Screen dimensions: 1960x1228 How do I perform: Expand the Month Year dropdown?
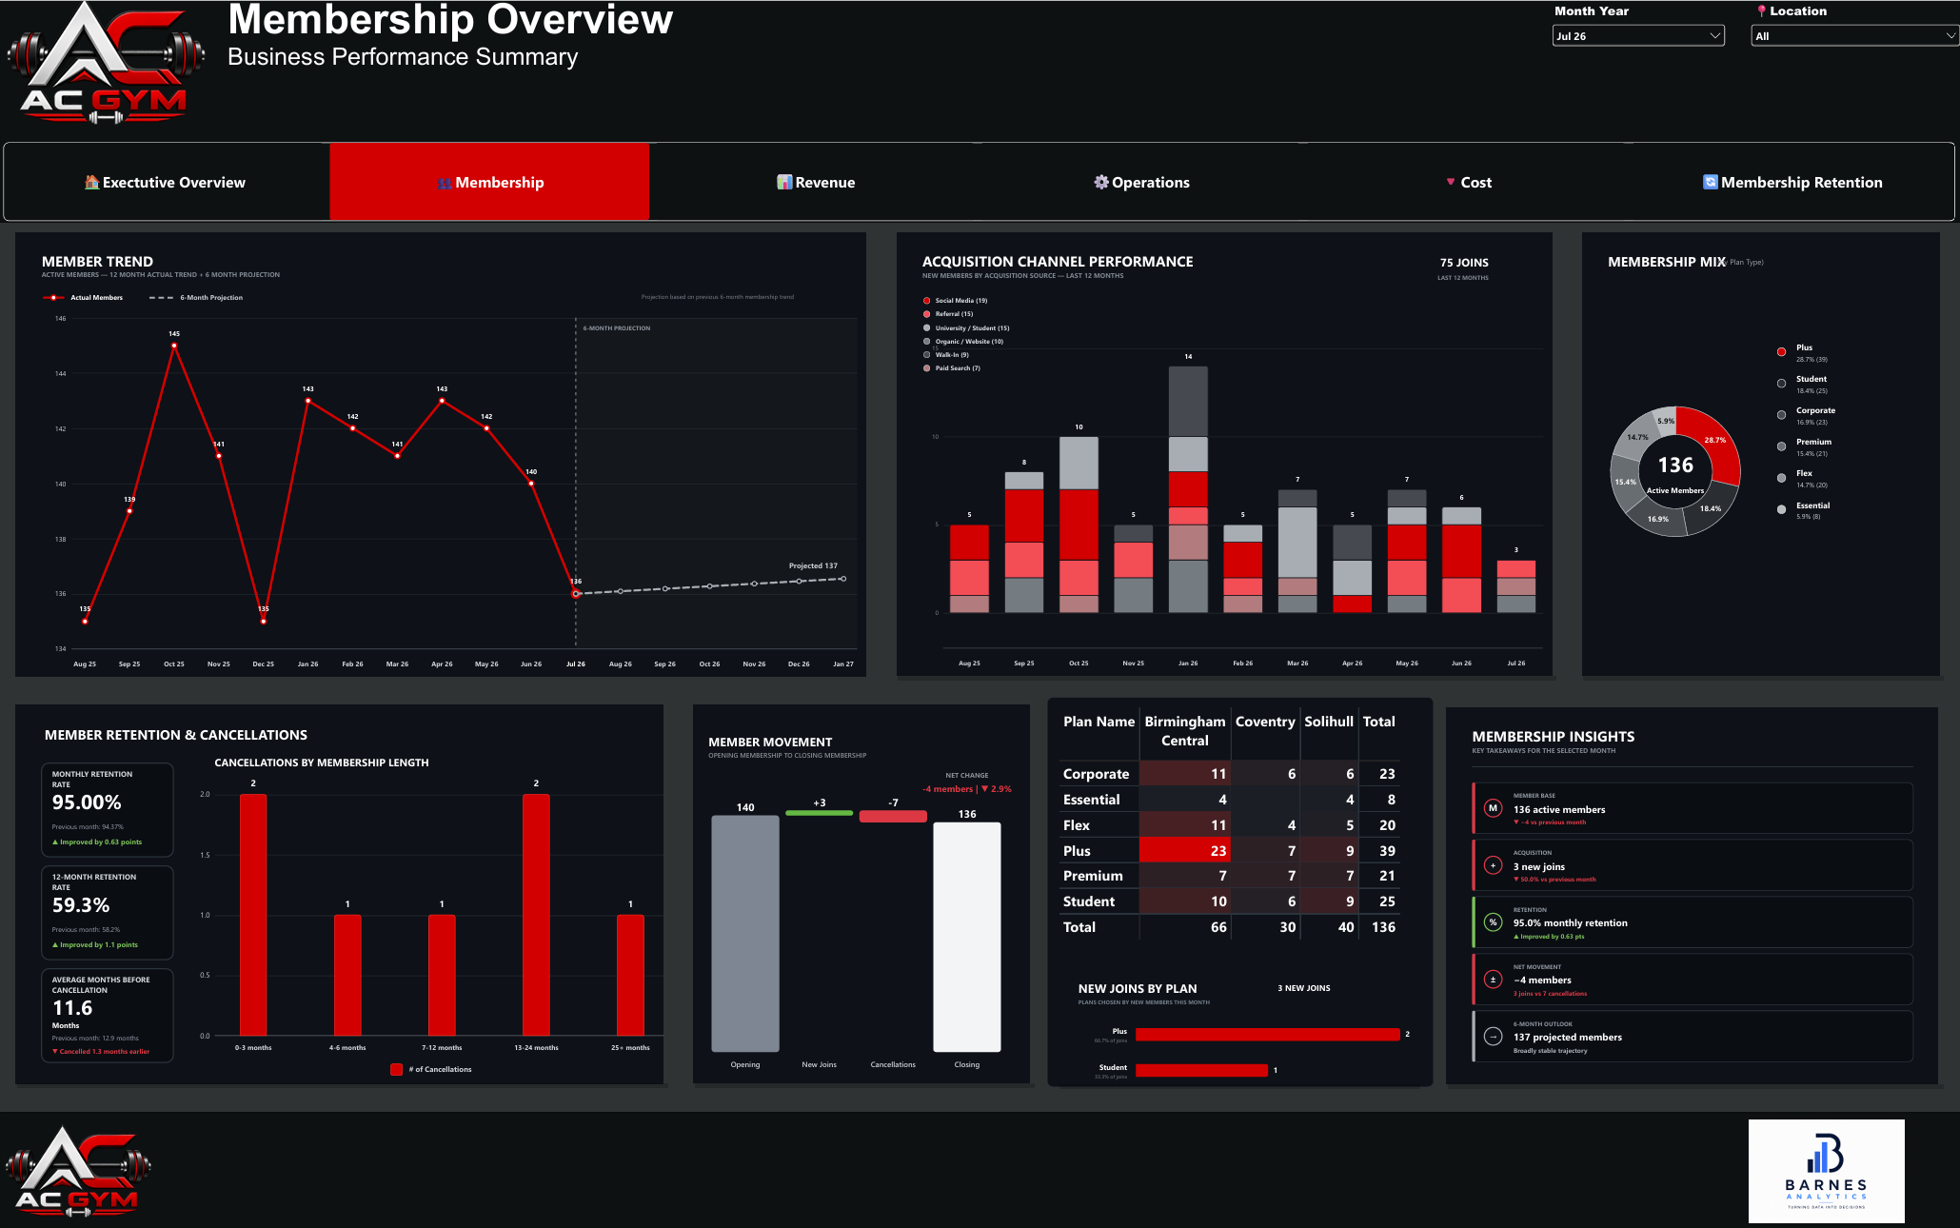[x=1638, y=36]
